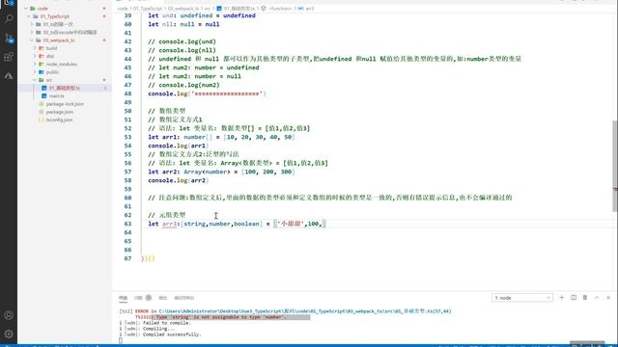Screen dimensions: 618x347
Task: Maximize the panel with the chevron-up icon
Action: [x=597, y=298]
